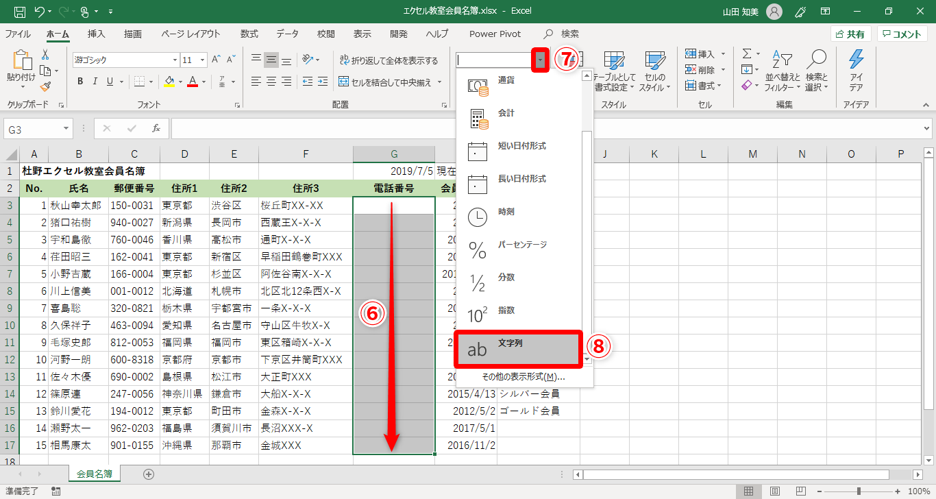This screenshot has height=499, width=936.
Task: Undo the last action
Action: point(40,12)
